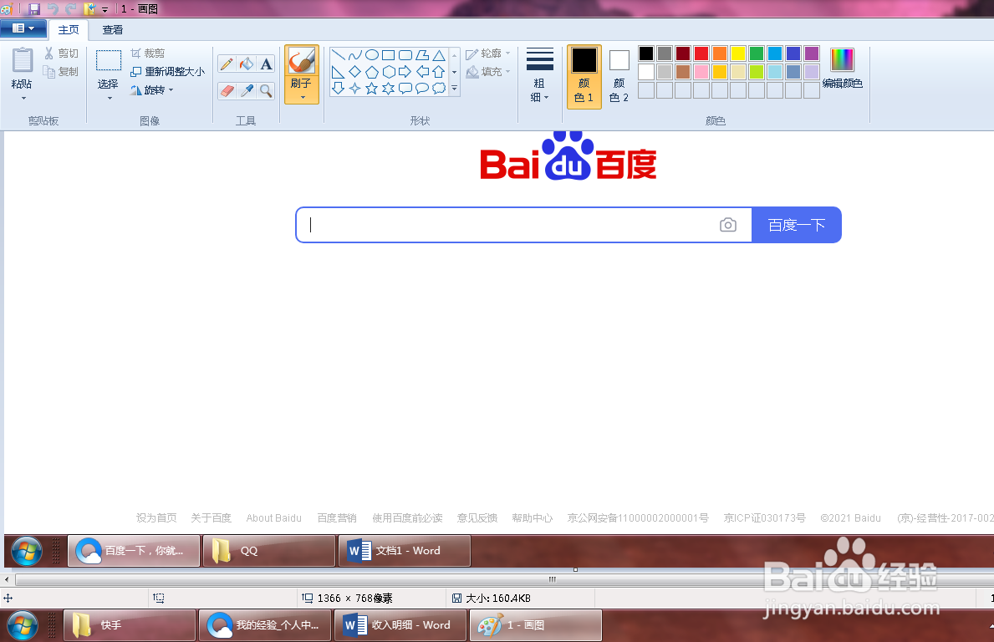Click the 关于百度 footer link
The height and width of the screenshot is (642, 994).
pyautogui.click(x=212, y=517)
